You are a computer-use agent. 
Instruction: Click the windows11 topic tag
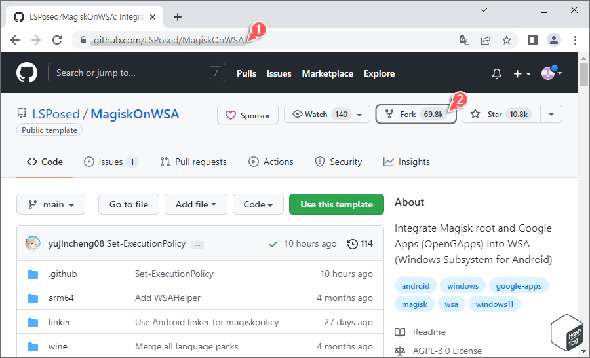click(494, 304)
